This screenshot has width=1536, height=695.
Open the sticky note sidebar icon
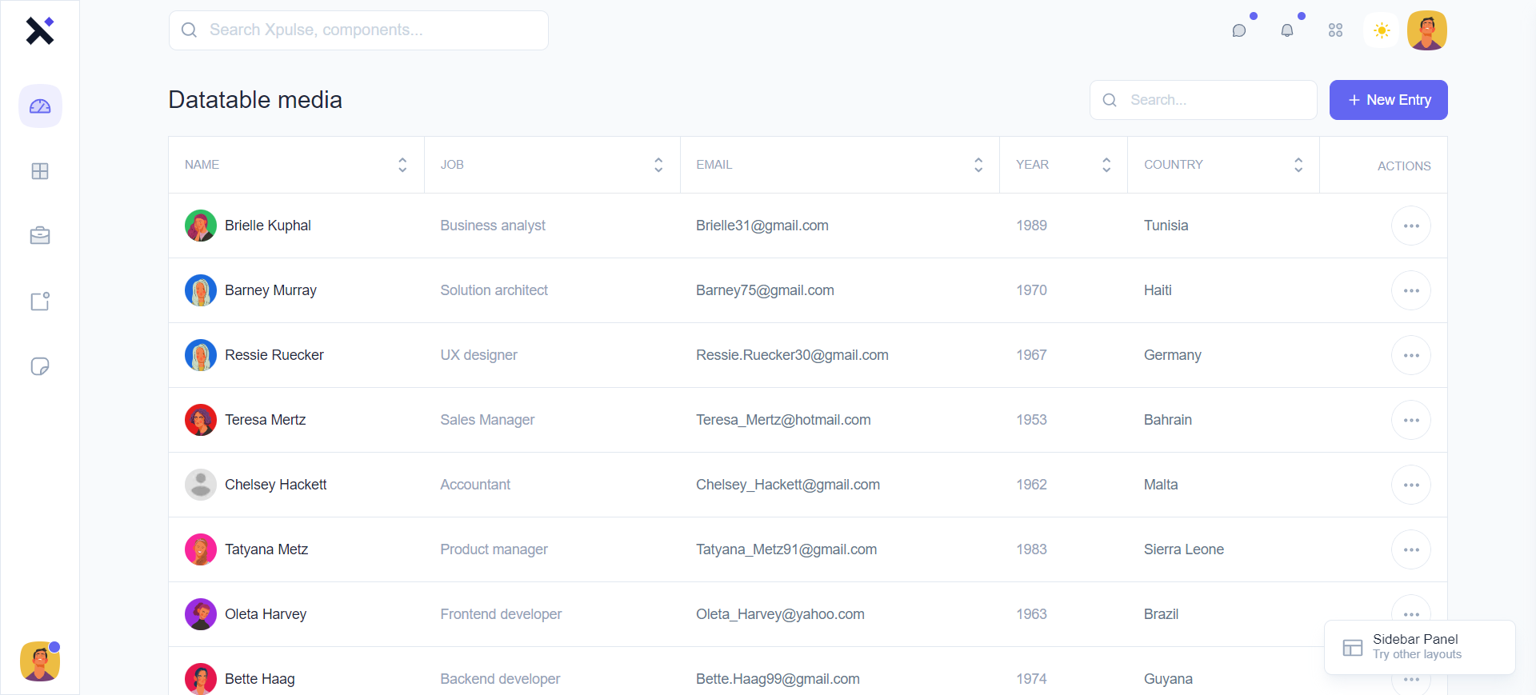tap(40, 366)
